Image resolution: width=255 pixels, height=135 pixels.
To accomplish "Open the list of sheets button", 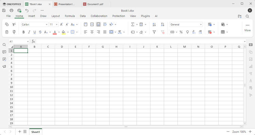I will coord(25,132).
